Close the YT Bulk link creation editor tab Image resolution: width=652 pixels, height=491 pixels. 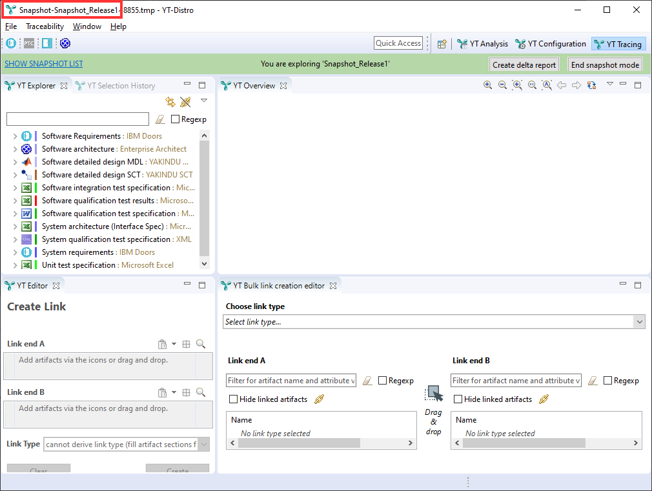[333, 286]
